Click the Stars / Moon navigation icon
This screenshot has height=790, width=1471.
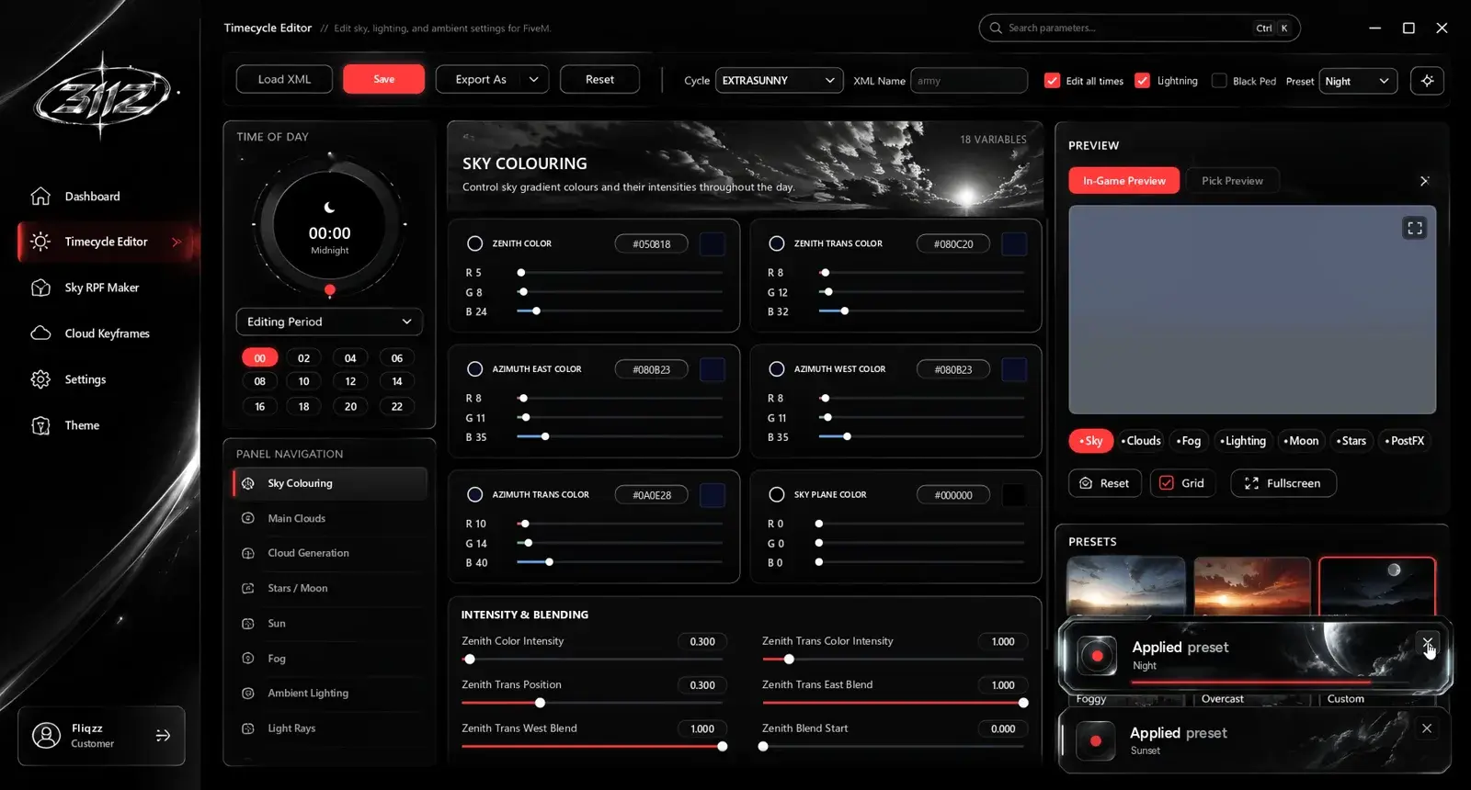tap(248, 588)
